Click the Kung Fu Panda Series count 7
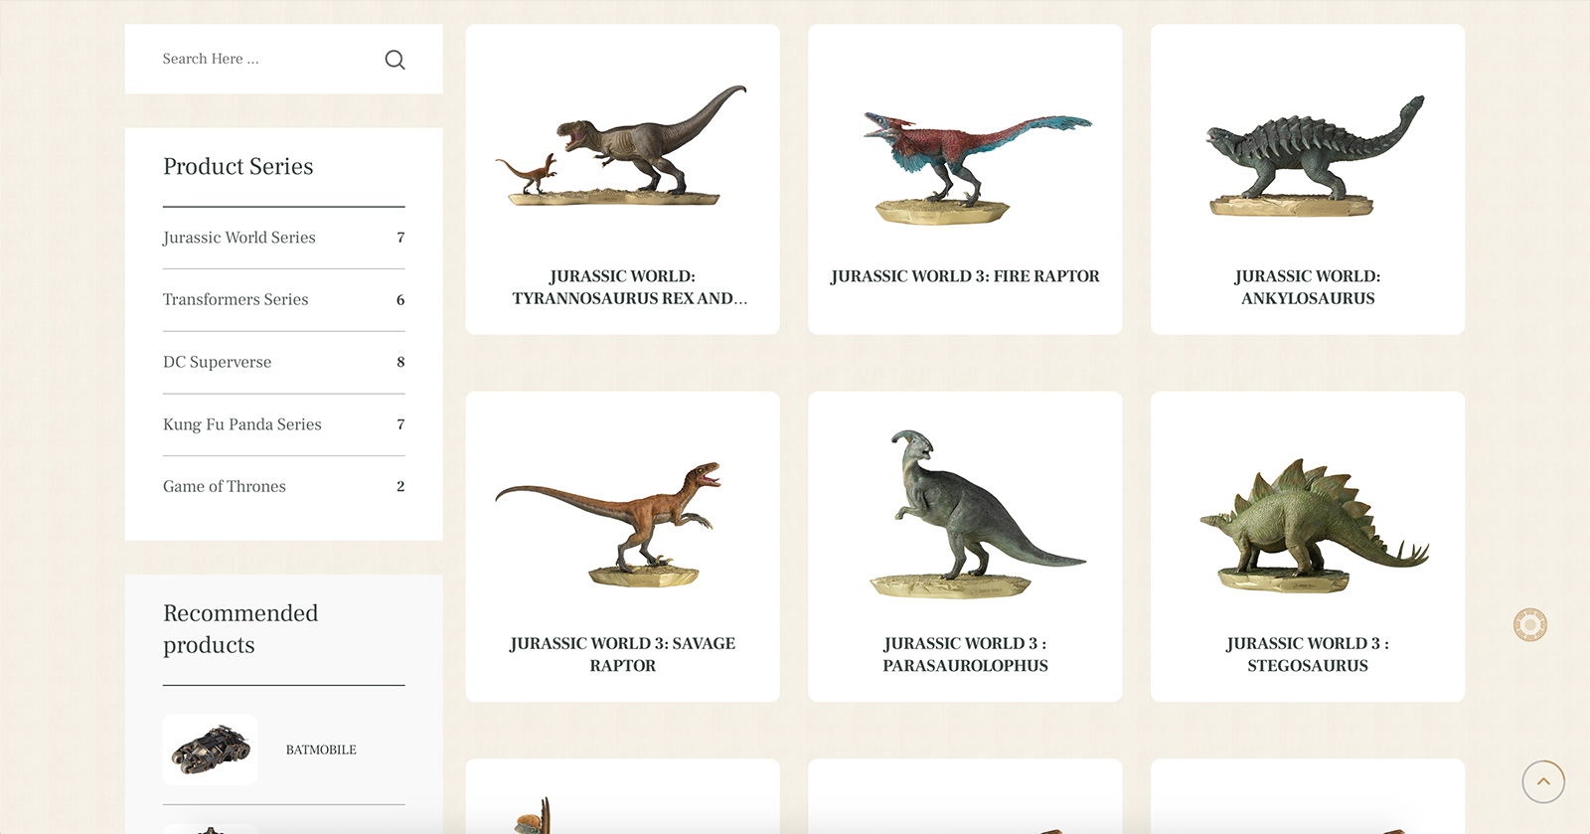The height and width of the screenshot is (834, 1590). click(400, 424)
